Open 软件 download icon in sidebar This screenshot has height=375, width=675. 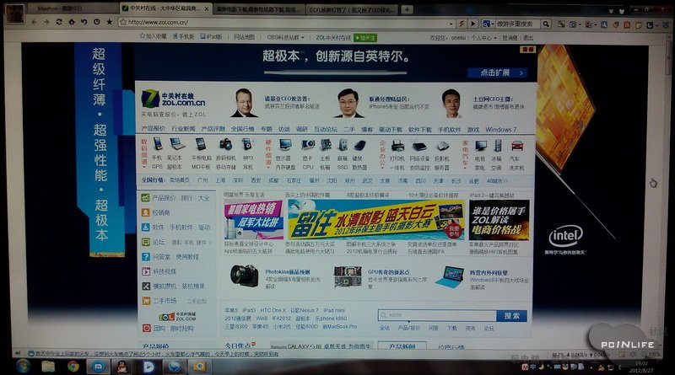click(145, 228)
